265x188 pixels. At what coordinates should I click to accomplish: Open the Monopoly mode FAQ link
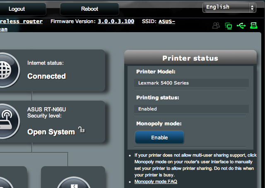tap(156, 181)
